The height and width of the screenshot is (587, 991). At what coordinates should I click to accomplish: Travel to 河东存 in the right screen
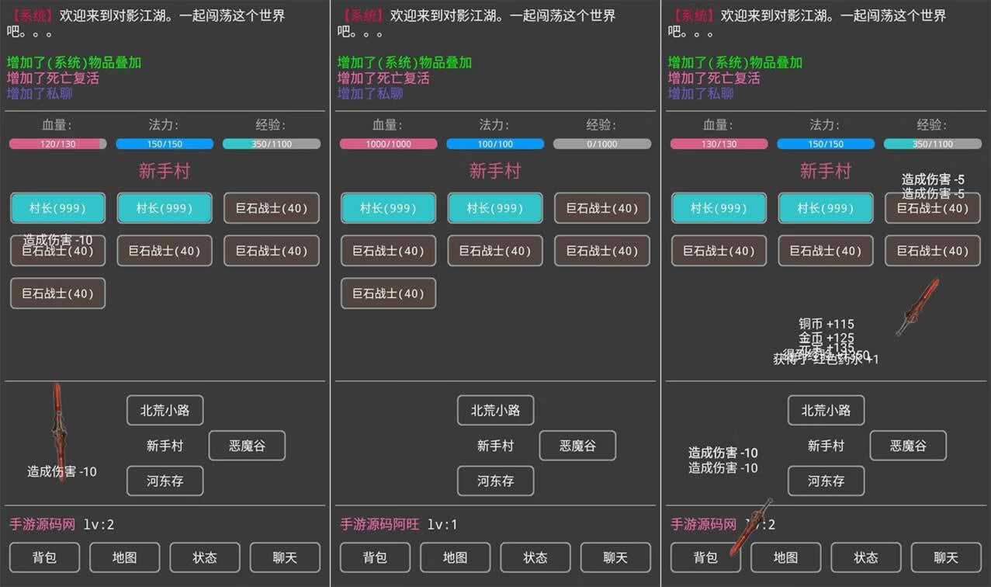(826, 481)
